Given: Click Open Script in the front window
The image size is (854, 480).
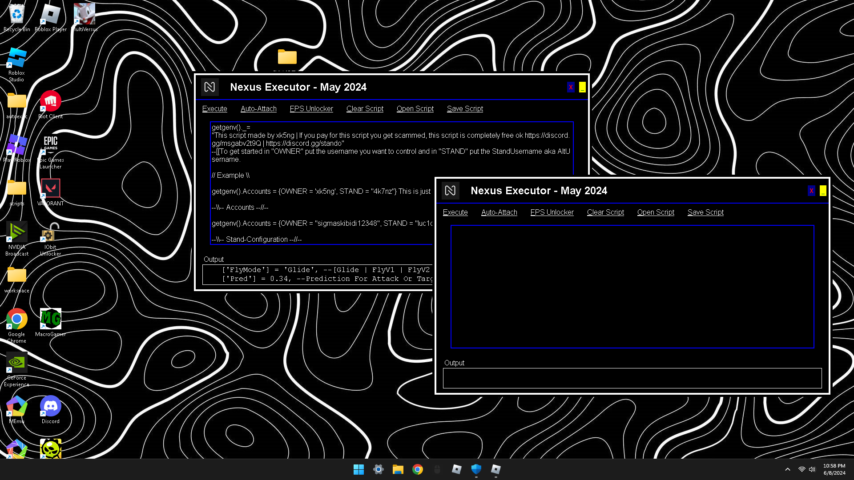Looking at the screenshot, I should [x=655, y=212].
